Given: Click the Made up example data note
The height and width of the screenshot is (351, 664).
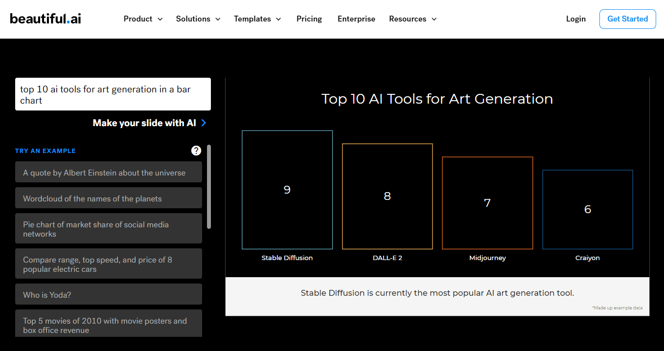Looking at the screenshot, I should pos(618,308).
